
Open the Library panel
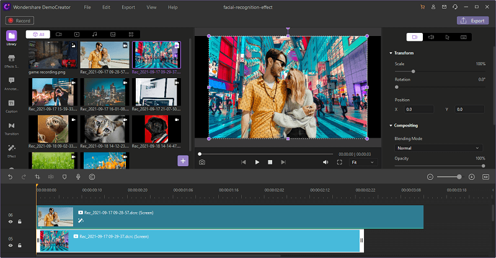click(11, 38)
